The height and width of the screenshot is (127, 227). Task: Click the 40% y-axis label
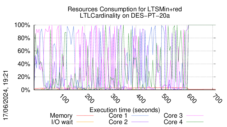coord(24,64)
